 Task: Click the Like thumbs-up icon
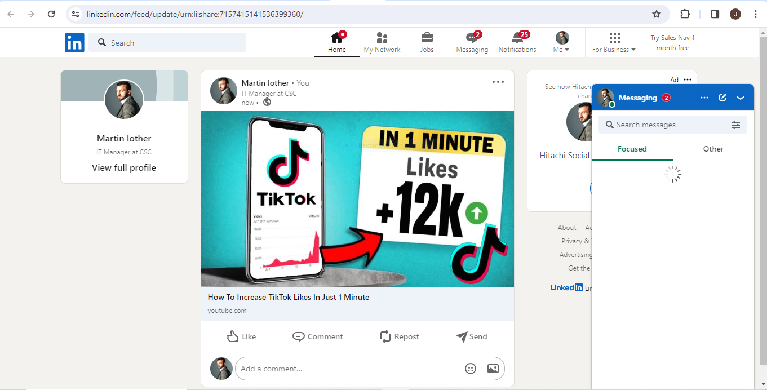[x=232, y=336]
